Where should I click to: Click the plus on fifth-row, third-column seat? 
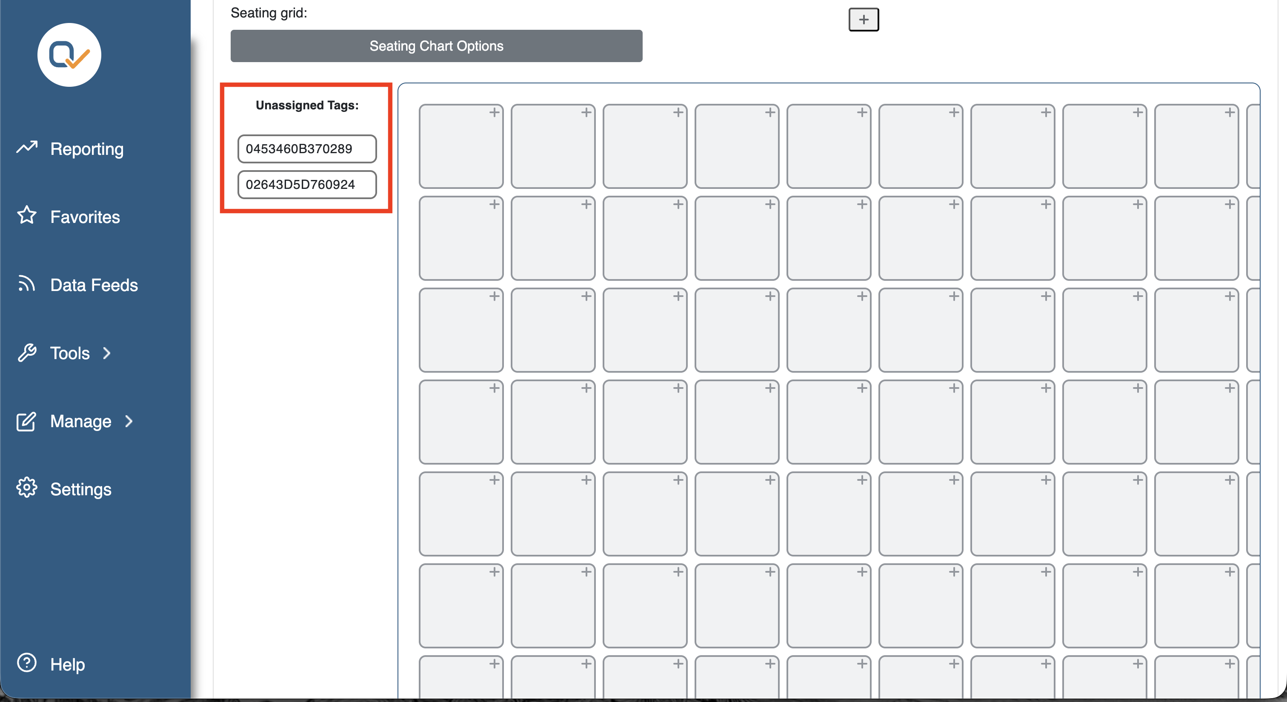678,480
